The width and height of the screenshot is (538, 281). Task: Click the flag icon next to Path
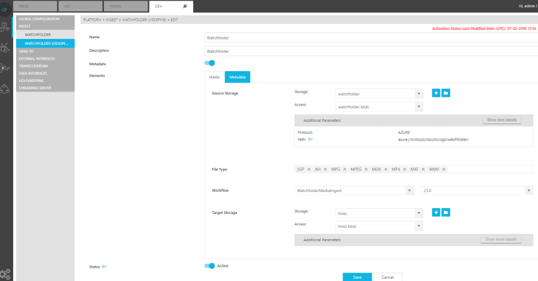(310, 139)
